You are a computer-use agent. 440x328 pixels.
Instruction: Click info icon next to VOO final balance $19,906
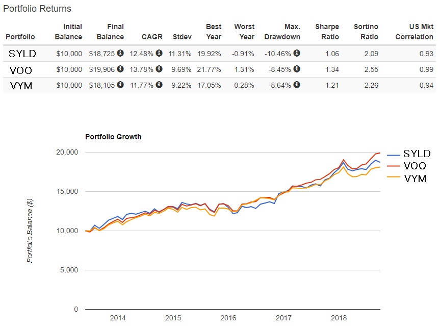pyautogui.click(x=120, y=69)
